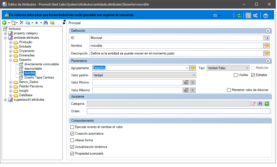The image size is (277, 167).
Task: Click the green back arrow icon
Action: point(4,23)
